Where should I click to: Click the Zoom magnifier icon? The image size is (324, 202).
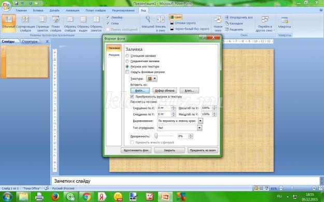[x=148, y=19]
